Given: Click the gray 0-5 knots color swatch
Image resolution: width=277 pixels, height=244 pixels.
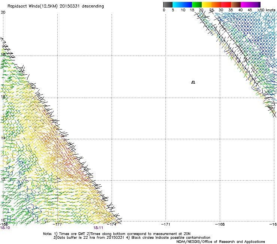Looking at the screenshot, I should [x=168, y=5].
